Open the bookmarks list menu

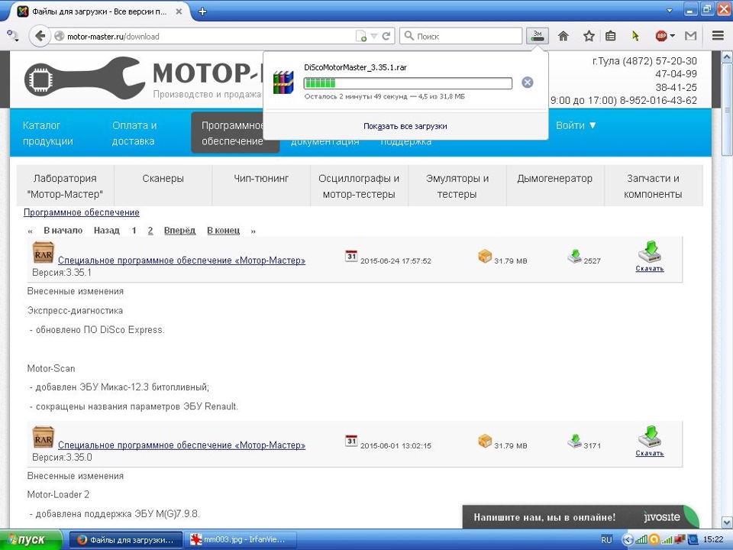[x=610, y=36]
